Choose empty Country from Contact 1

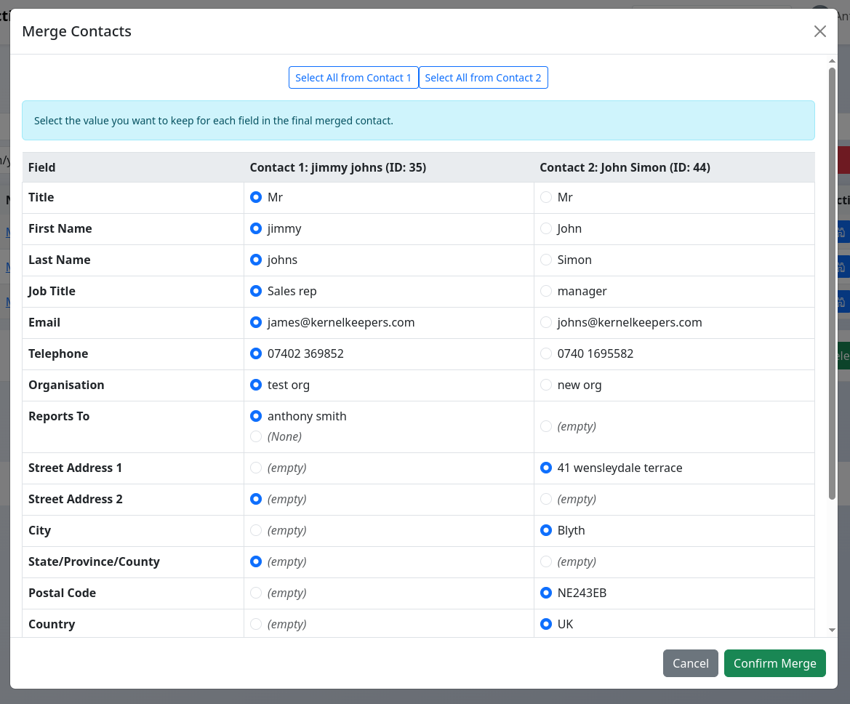click(x=256, y=624)
